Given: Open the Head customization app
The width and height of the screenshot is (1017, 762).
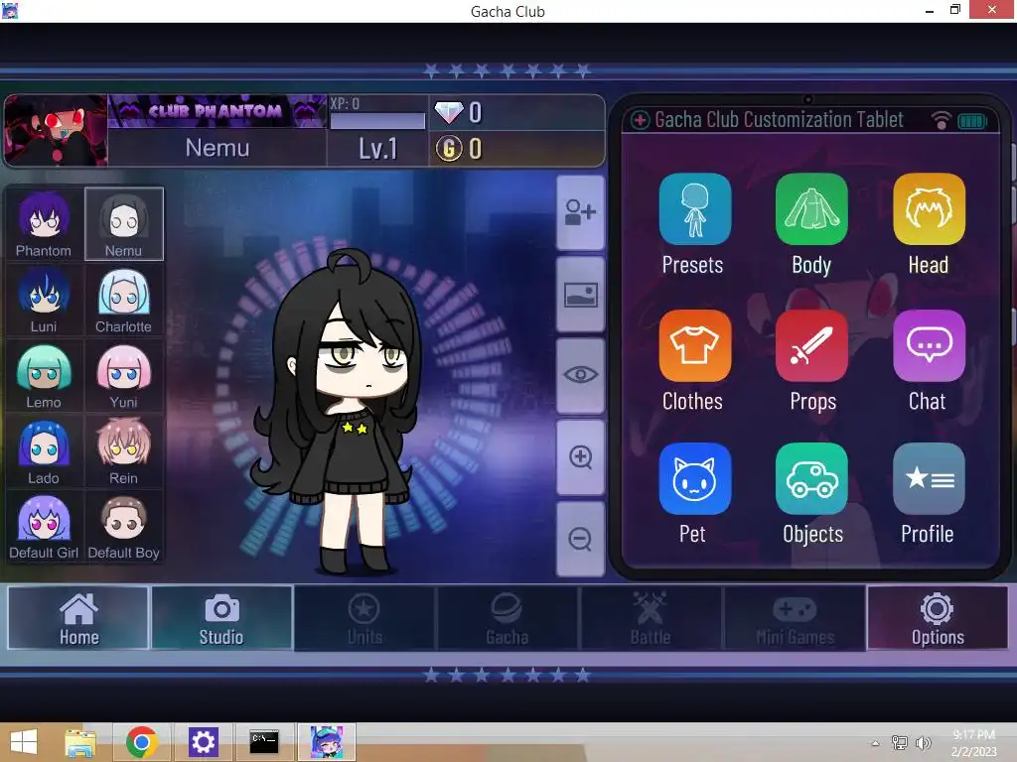Looking at the screenshot, I should click(x=929, y=208).
